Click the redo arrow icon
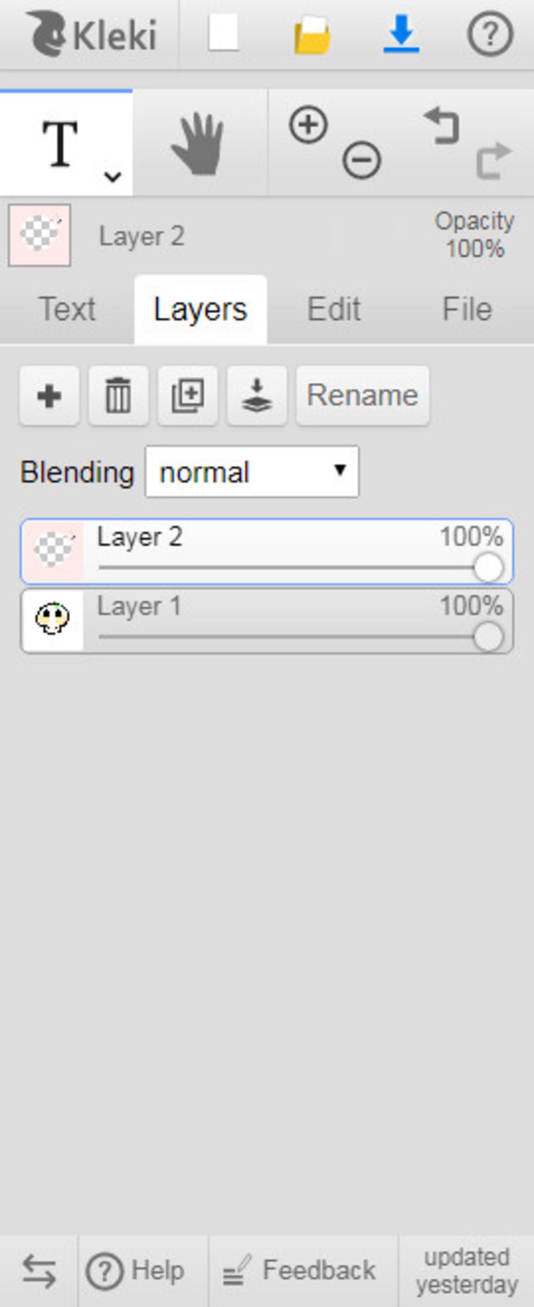534x1307 pixels. click(494, 160)
